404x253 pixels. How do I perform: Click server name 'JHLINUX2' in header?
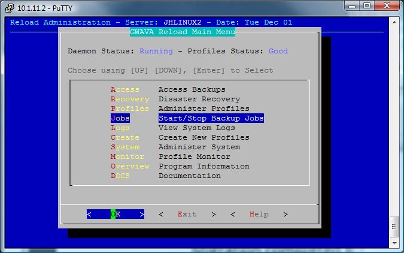tap(183, 22)
